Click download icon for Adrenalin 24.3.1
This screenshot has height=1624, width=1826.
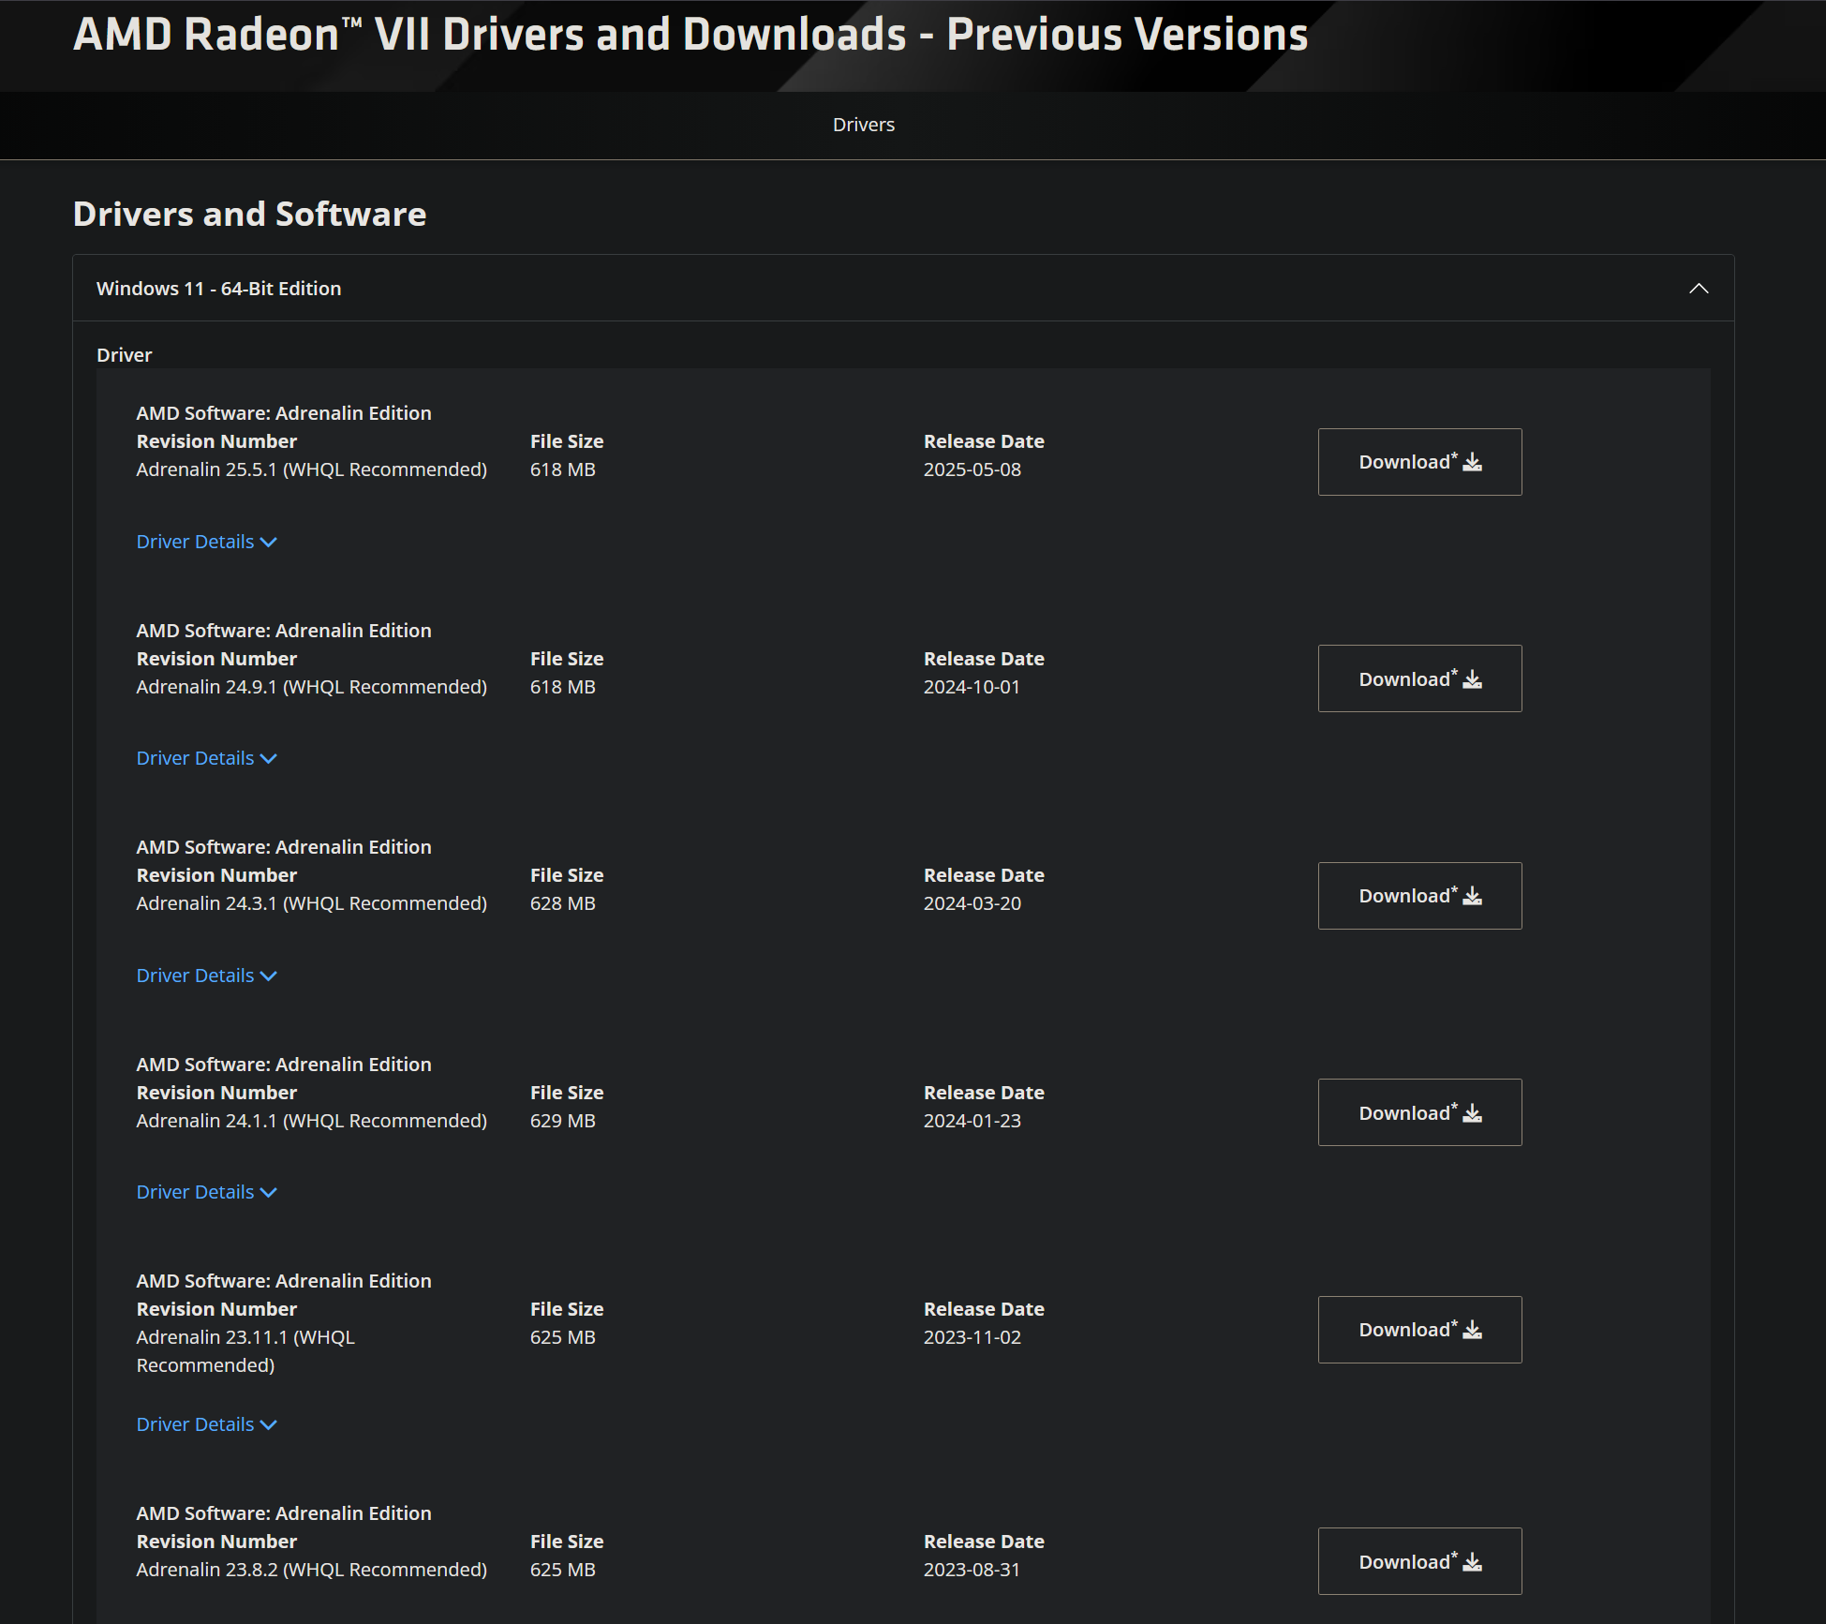click(1472, 896)
